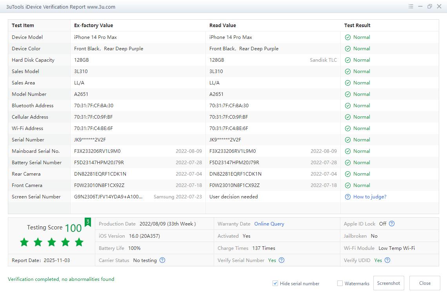Click the five-star rating display
The height and width of the screenshot is (297, 447).
[x=52, y=242]
